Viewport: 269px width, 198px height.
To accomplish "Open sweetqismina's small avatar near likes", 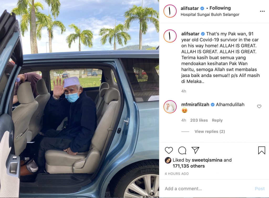I will pyautogui.click(x=168, y=160).
